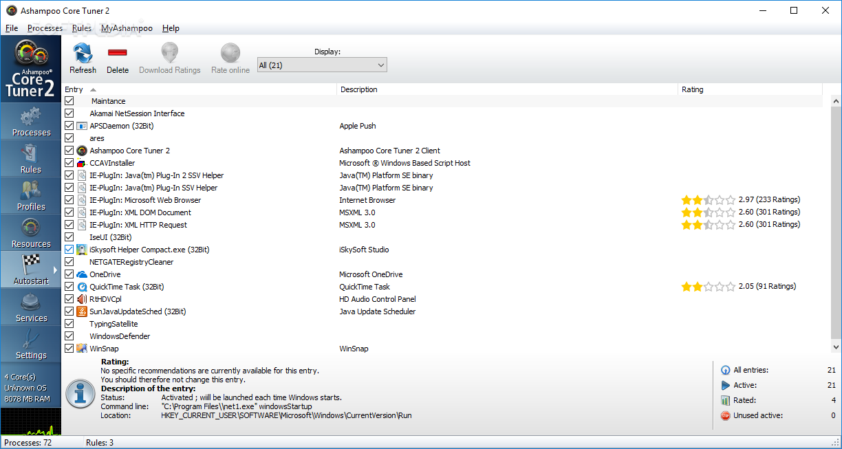Select IE-PlugIn: Java(tm) Plug-In 2 SSV Helper
The height and width of the screenshot is (449, 842).
442,175
